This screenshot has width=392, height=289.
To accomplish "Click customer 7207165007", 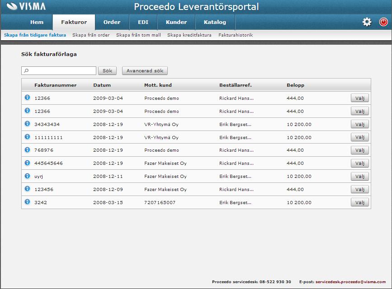I will point(160,202).
